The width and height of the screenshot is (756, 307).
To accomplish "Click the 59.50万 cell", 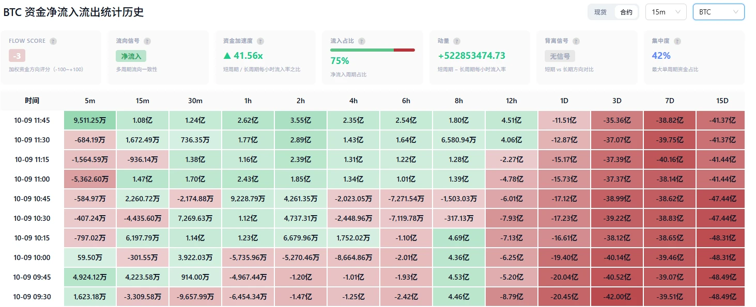I will pyautogui.click(x=90, y=257).
